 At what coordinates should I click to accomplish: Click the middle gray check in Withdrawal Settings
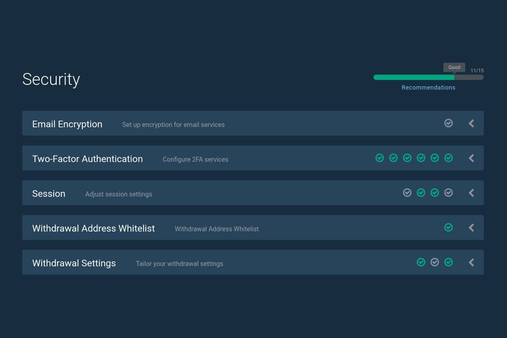pyautogui.click(x=435, y=262)
